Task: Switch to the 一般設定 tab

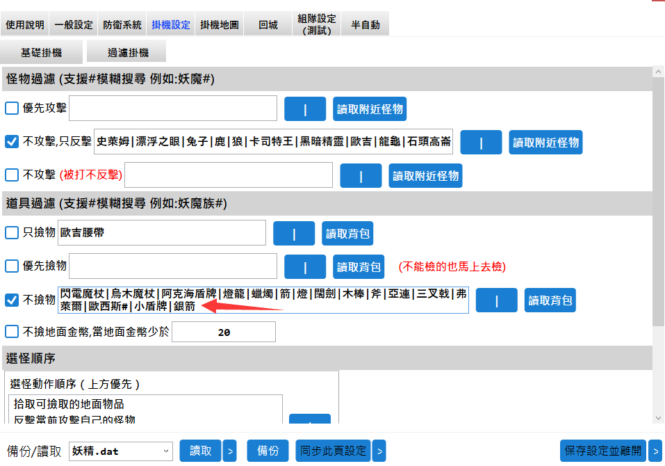Action: tap(74, 24)
